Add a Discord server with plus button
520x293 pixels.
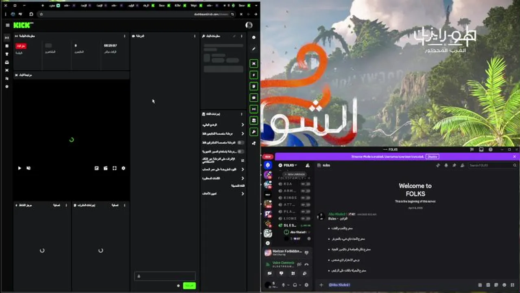268,243
